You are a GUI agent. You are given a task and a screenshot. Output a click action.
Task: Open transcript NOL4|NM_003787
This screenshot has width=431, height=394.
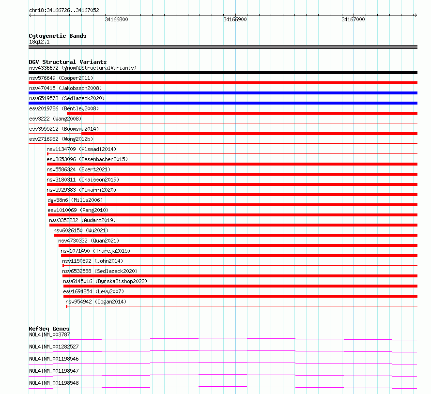tap(49, 334)
